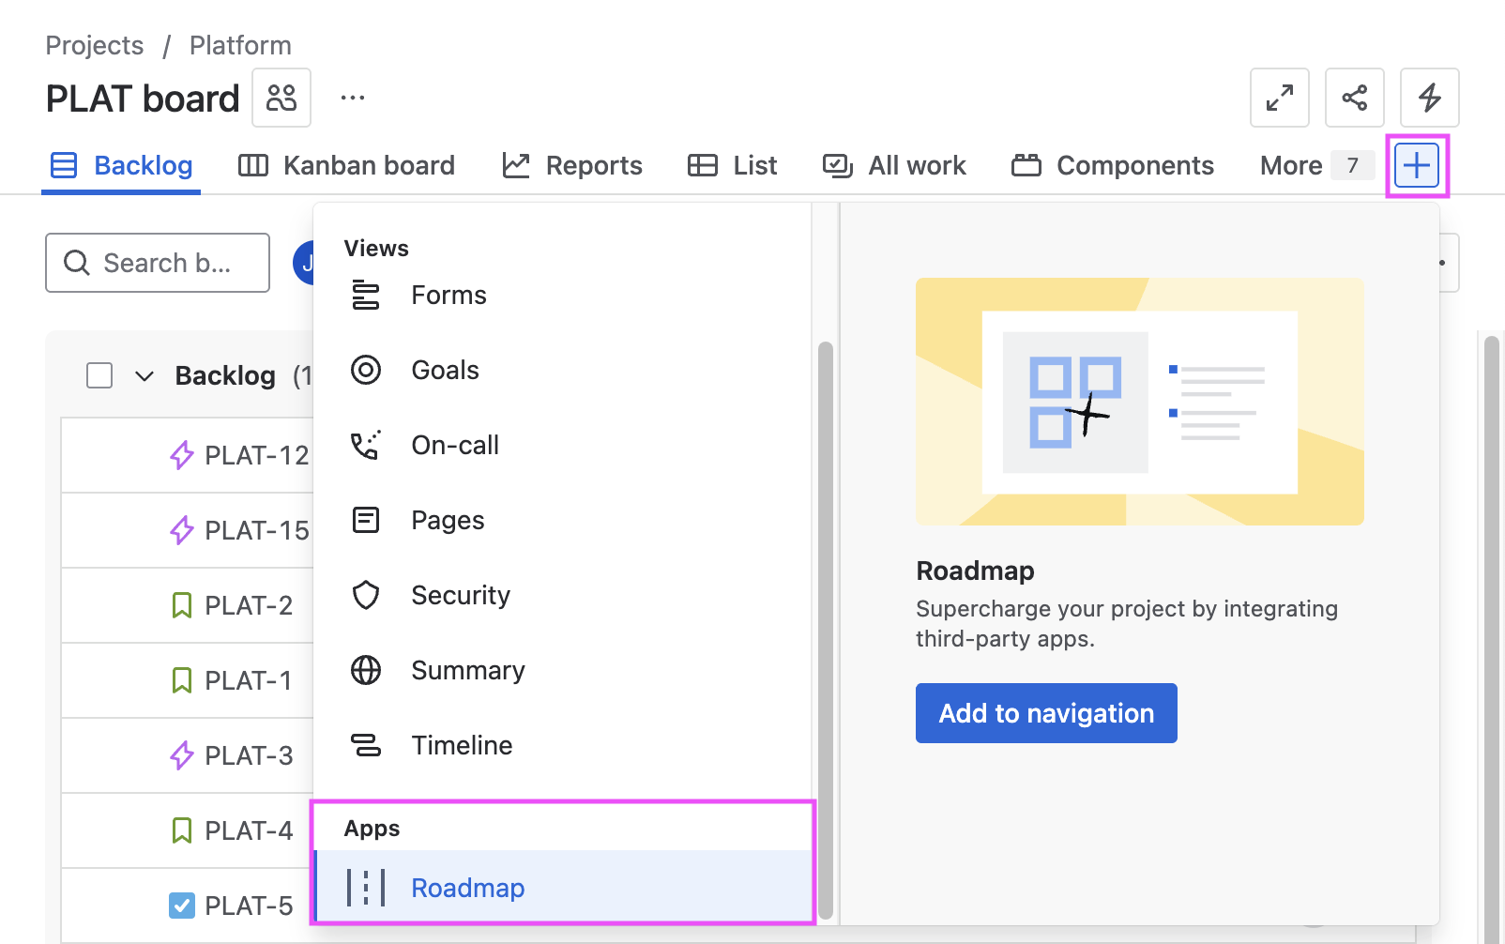Image resolution: width=1505 pixels, height=944 pixels.
Task: Click the plus icon to add a view
Action: [x=1416, y=166]
